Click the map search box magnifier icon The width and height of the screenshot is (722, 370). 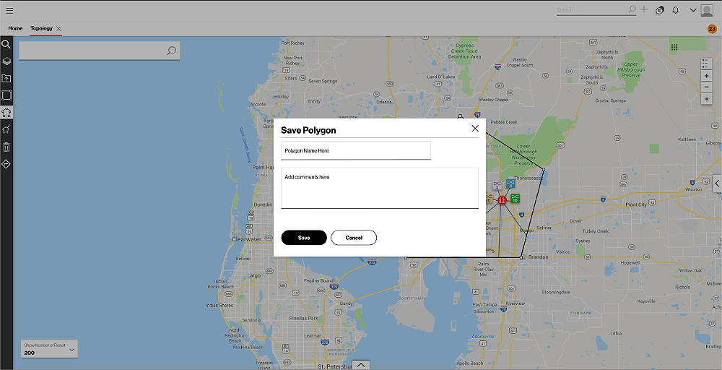coord(171,50)
